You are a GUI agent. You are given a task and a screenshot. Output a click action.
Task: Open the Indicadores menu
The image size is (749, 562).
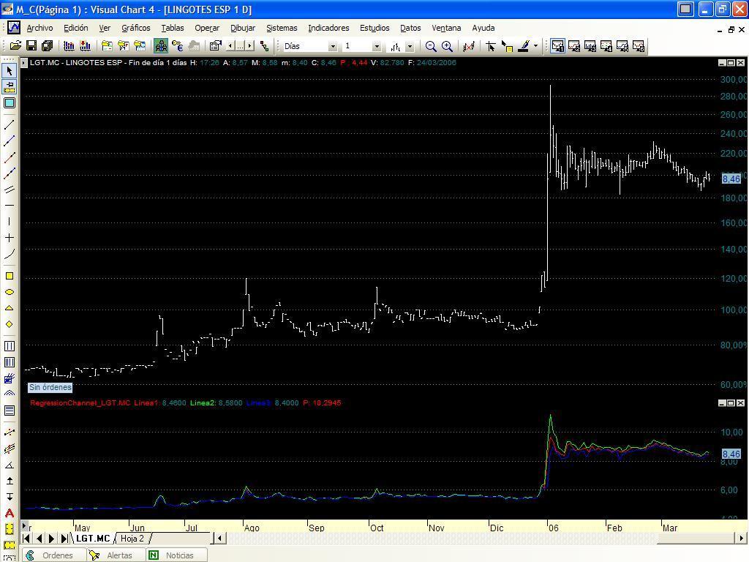pyautogui.click(x=328, y=28)
